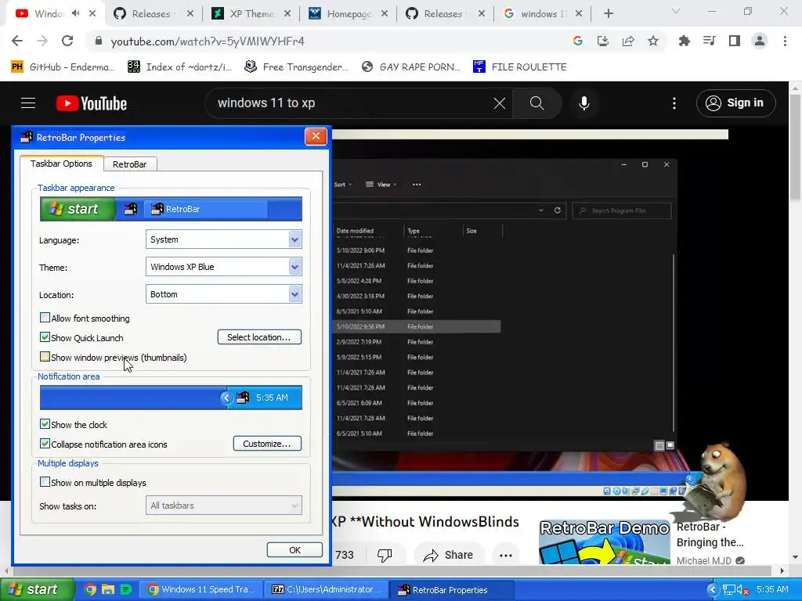Click Share under the video

[x=448, y=555]
